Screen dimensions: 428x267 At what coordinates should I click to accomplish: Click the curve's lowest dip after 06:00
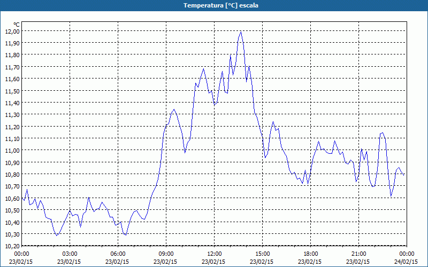[126, 234]
